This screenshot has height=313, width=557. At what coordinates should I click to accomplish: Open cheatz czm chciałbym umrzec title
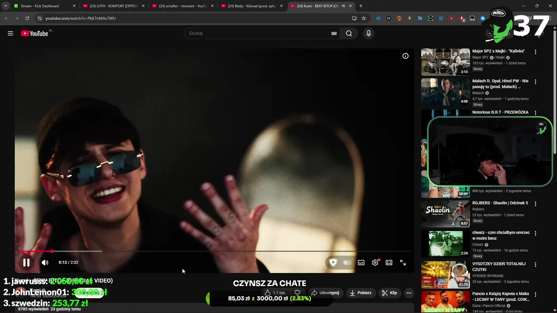tap(501, 236)
